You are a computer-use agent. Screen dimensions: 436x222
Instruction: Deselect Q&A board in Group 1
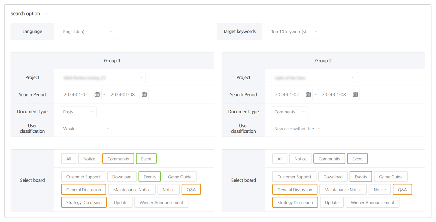[191, 190]
